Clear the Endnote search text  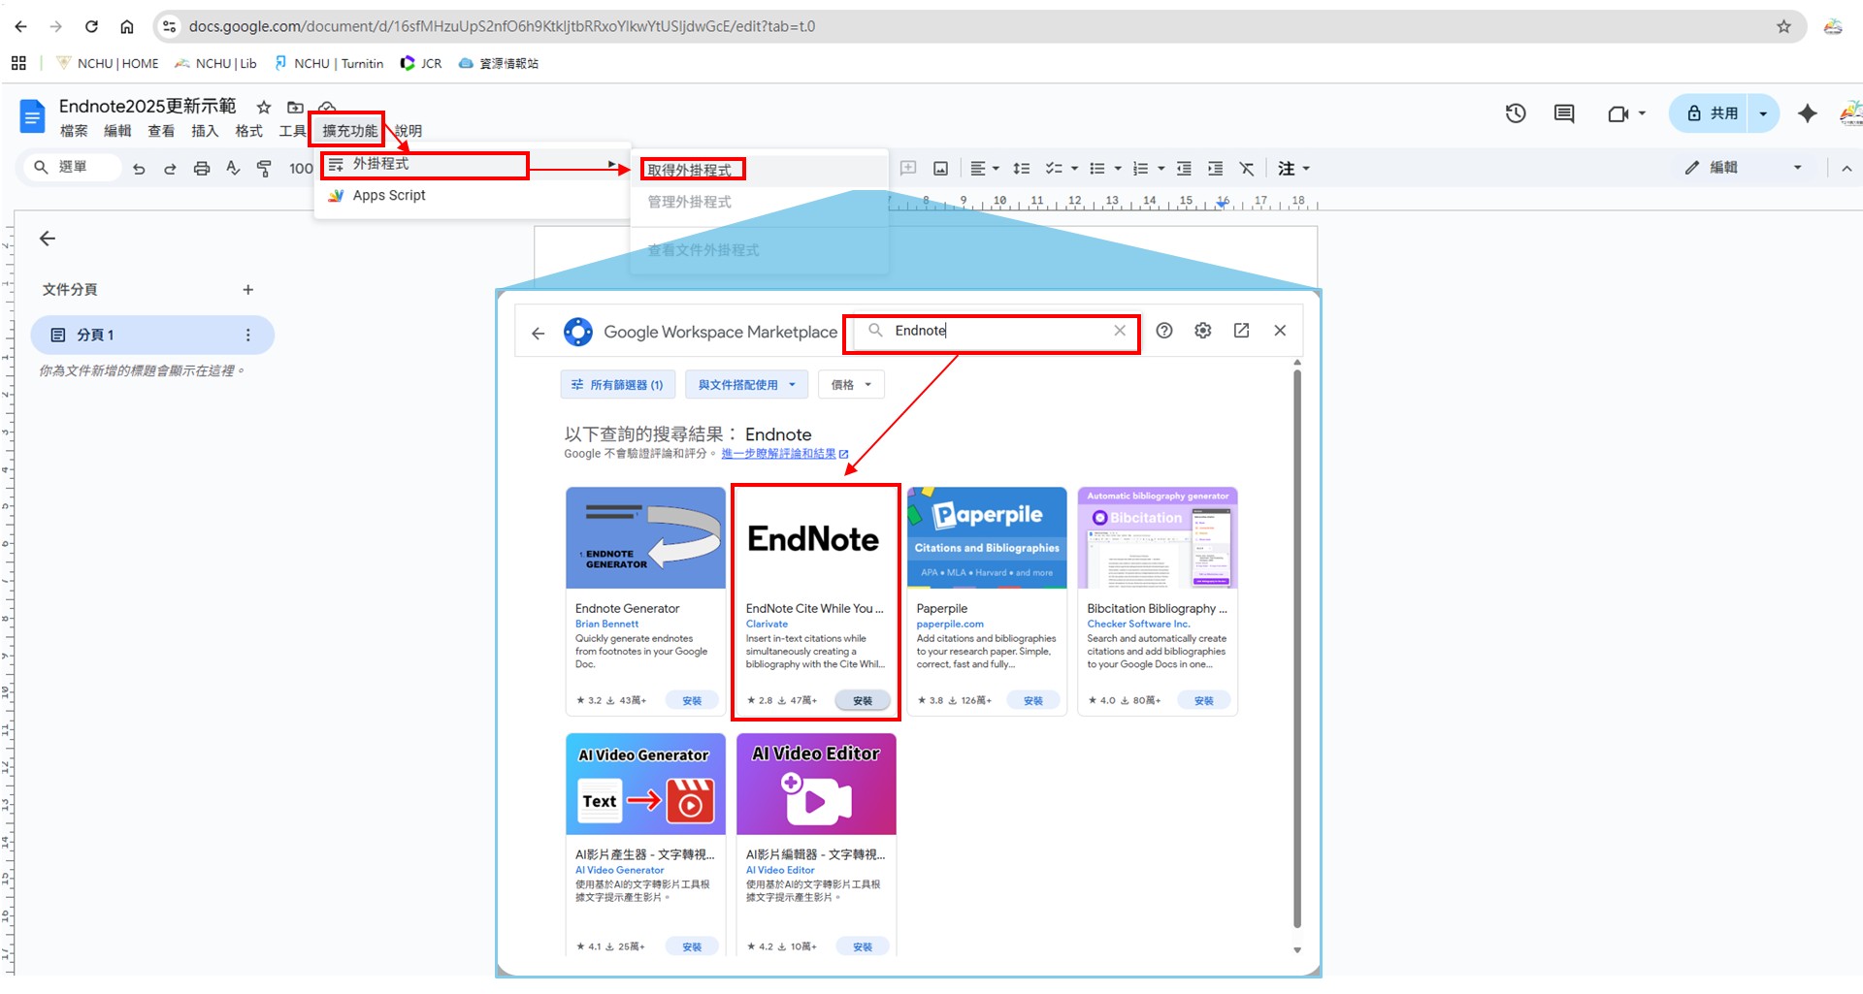point(1120,331)
